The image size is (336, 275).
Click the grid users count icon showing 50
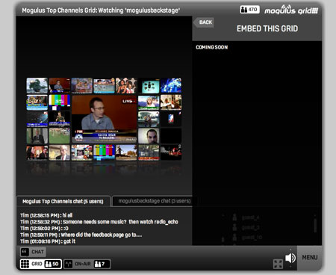click(52, 264)
